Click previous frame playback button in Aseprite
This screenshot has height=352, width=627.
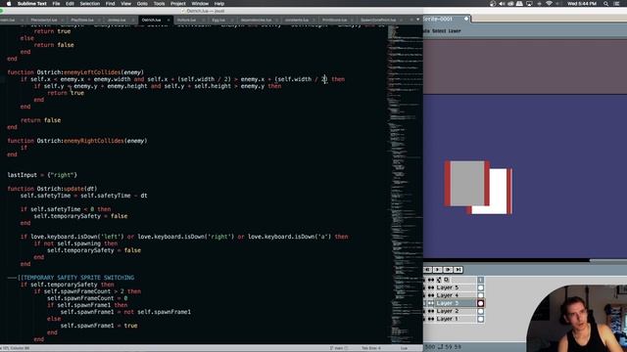pos(427,270)
